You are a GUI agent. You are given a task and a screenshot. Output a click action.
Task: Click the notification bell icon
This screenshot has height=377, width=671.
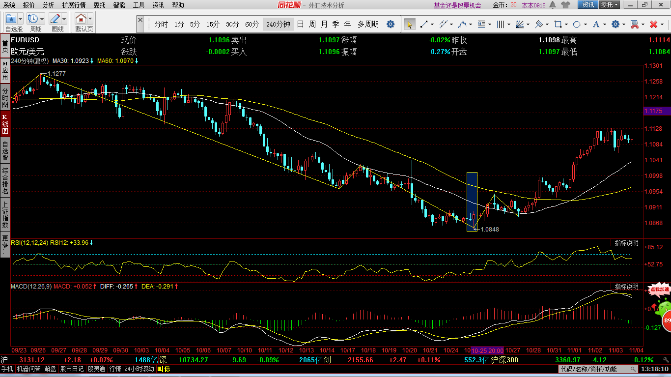point(553,5)
